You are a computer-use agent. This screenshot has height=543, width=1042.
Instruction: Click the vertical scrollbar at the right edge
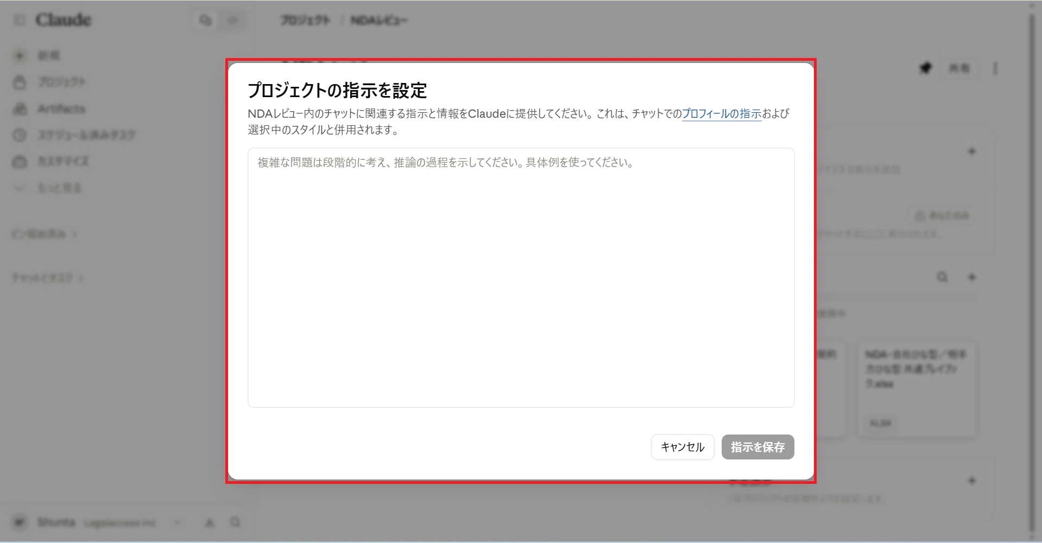[x=1032, y=271]
